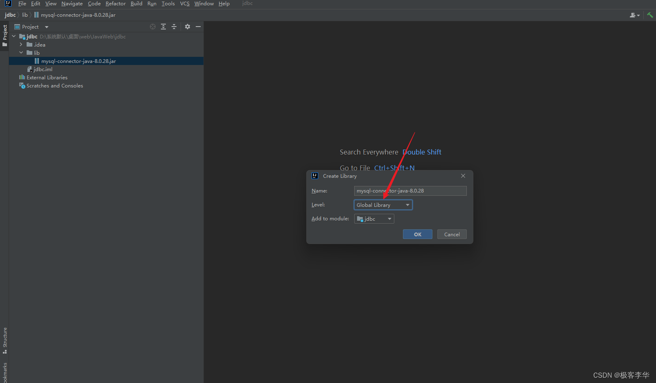This screenshot has width=656, height=383.
Task: Click the External Libraries icon
Action: pos(22,77)
